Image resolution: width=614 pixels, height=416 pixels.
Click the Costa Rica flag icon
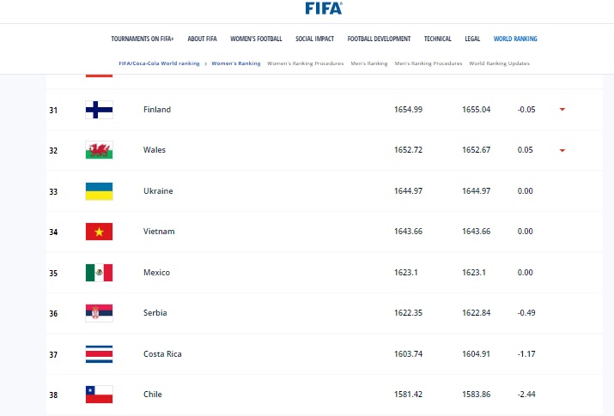coord(99,354)
